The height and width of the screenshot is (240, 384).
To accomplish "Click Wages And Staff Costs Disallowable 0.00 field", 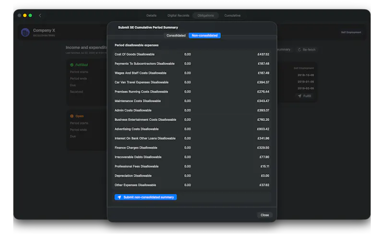I will (187, 73).
